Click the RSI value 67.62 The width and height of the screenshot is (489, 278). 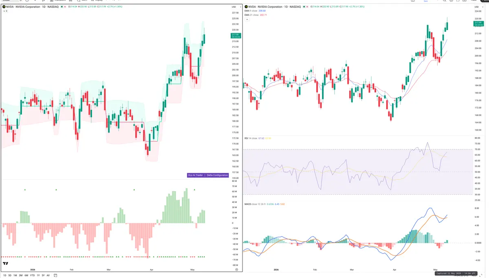click(x=261, y=138)
